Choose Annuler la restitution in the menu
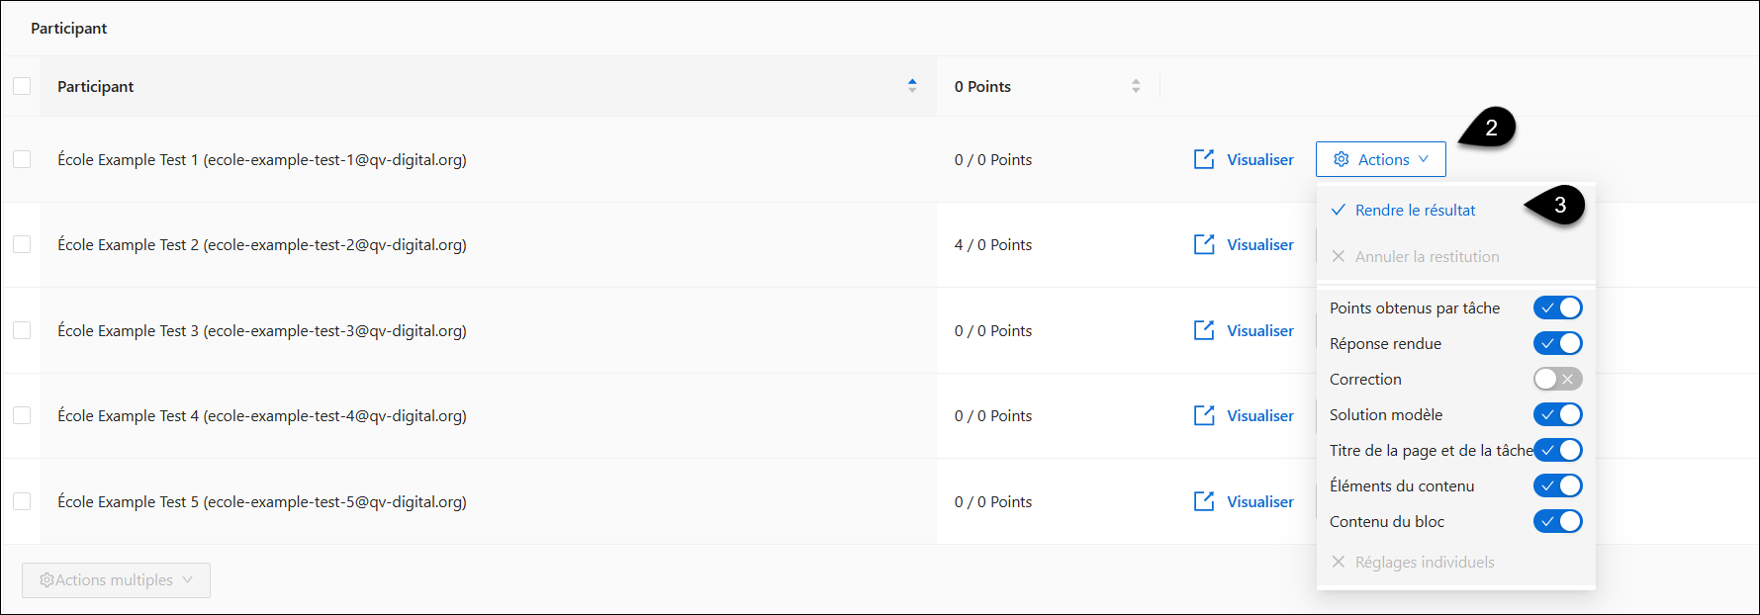Image resolution: width=1760 pixels, height=615 pixels. (1415, 256)
